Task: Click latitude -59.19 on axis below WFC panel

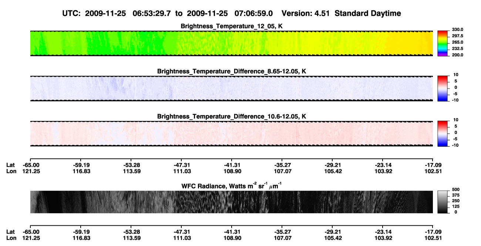Action: (81, 232)
